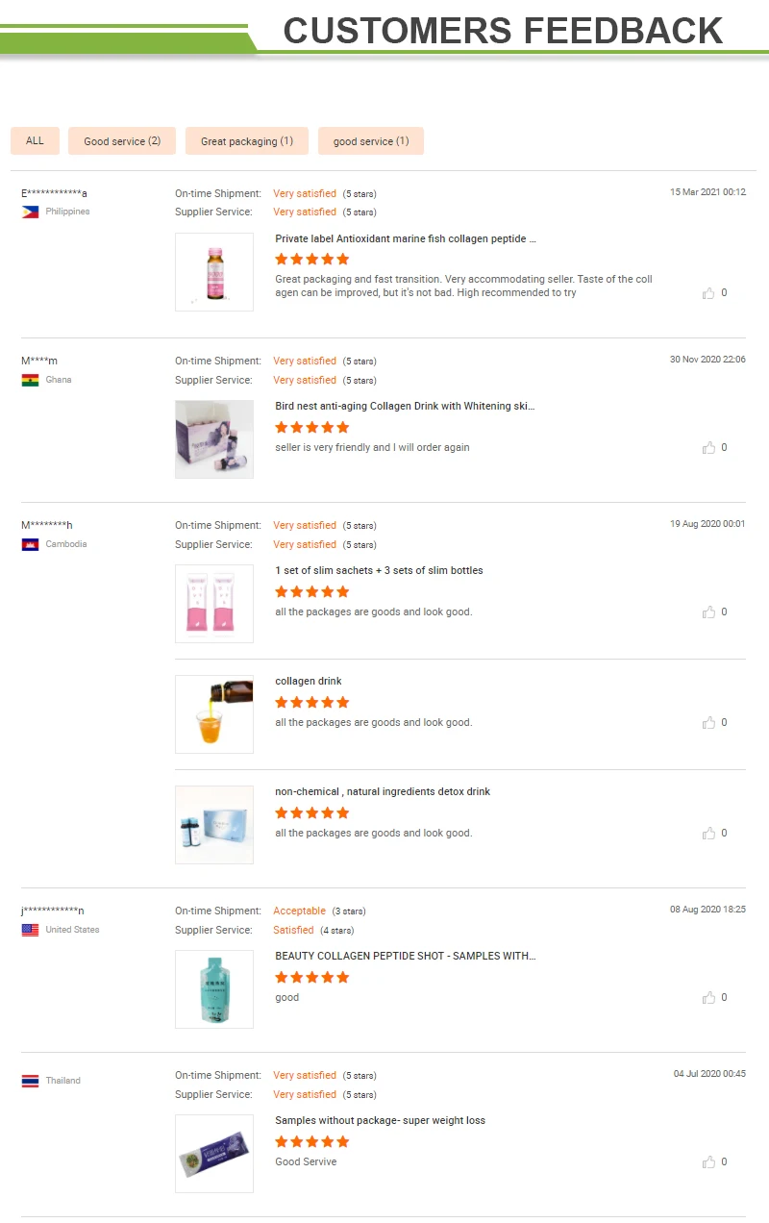
Task: Open the Very satisfied shipment rating link
Action: [x=305, y=193]
